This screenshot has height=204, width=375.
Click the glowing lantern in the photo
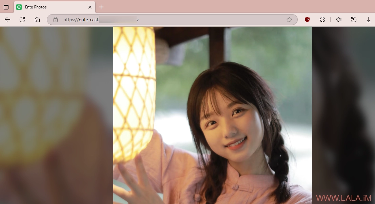pos(134,95)
